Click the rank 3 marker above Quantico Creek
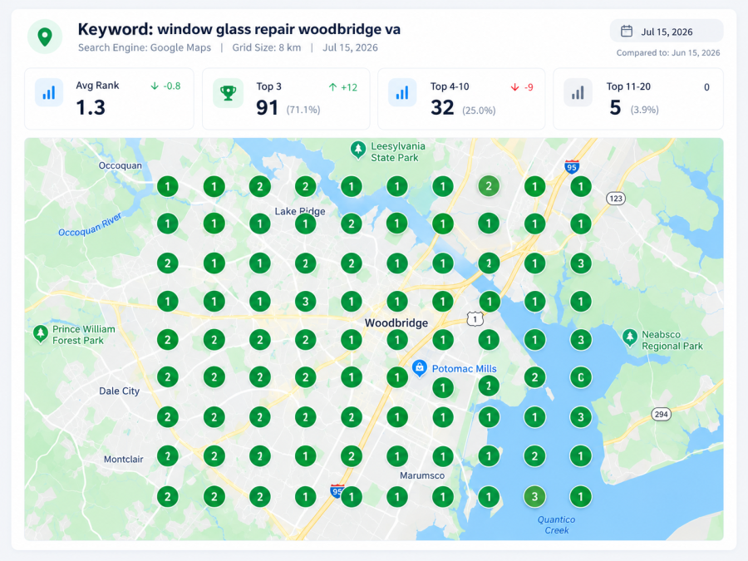The height and width of the screenshot is (561, 748). [x=534, y=497]
